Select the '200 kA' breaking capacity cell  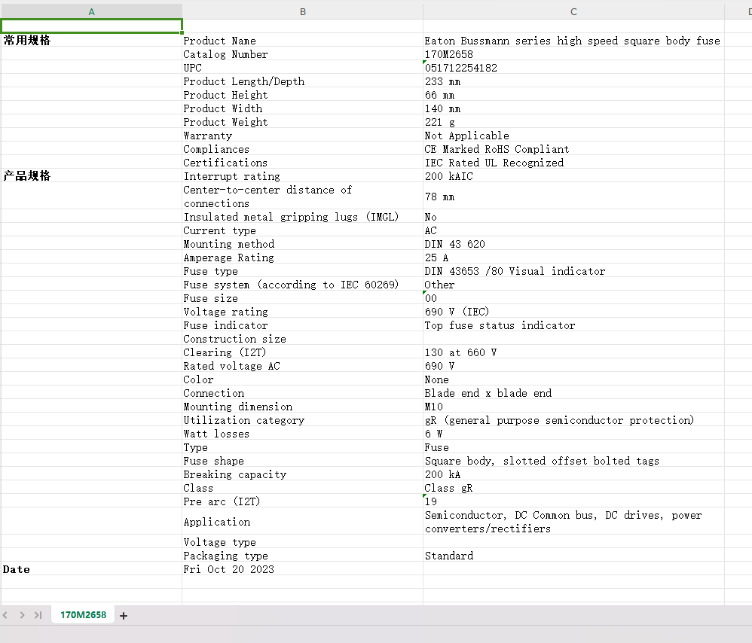(x=573, y=474)
